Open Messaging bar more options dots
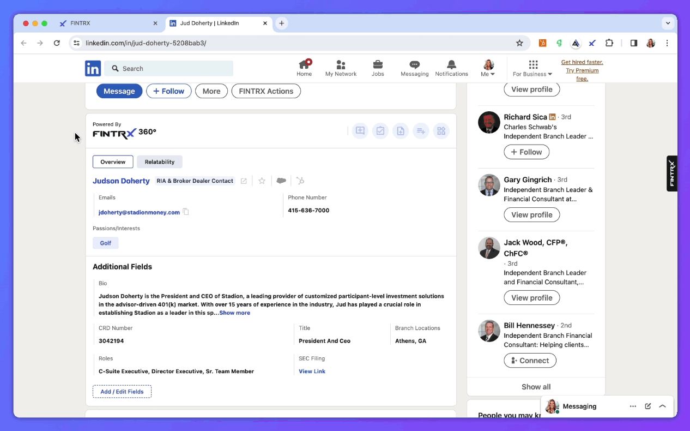Viewport: 690px width, 431px height. point(633,406)
